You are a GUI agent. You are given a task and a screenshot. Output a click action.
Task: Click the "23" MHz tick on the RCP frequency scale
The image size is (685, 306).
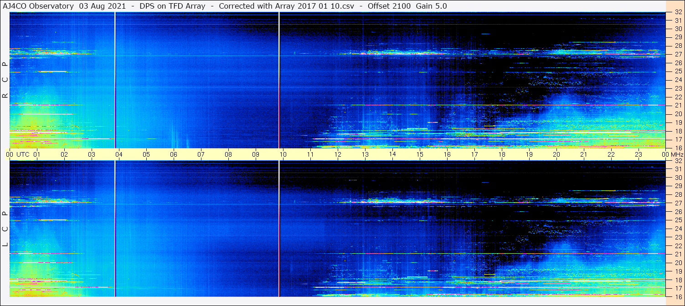[678, 88]
